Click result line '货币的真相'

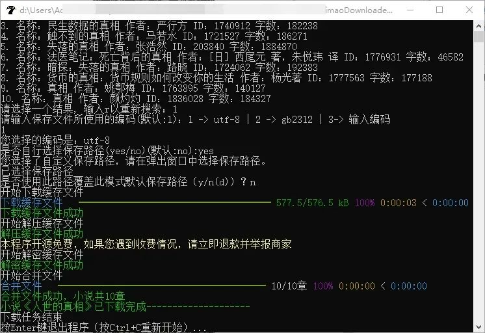[x=216, y=77]
